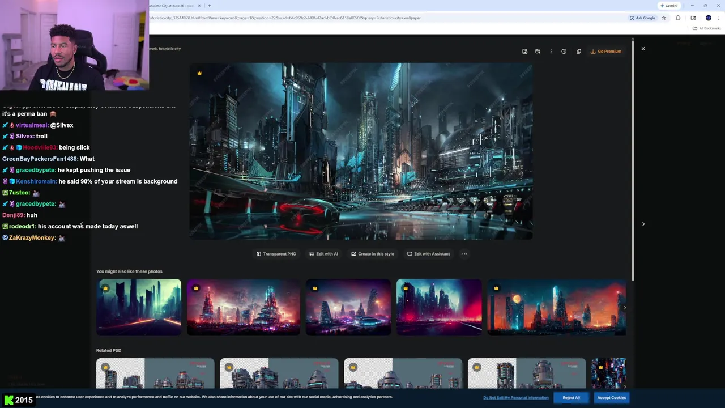The width and height of the screenshot is (725, 408).
Task: Open the fourth Related PSD thumbnail
Action: [x=527, y=373]
